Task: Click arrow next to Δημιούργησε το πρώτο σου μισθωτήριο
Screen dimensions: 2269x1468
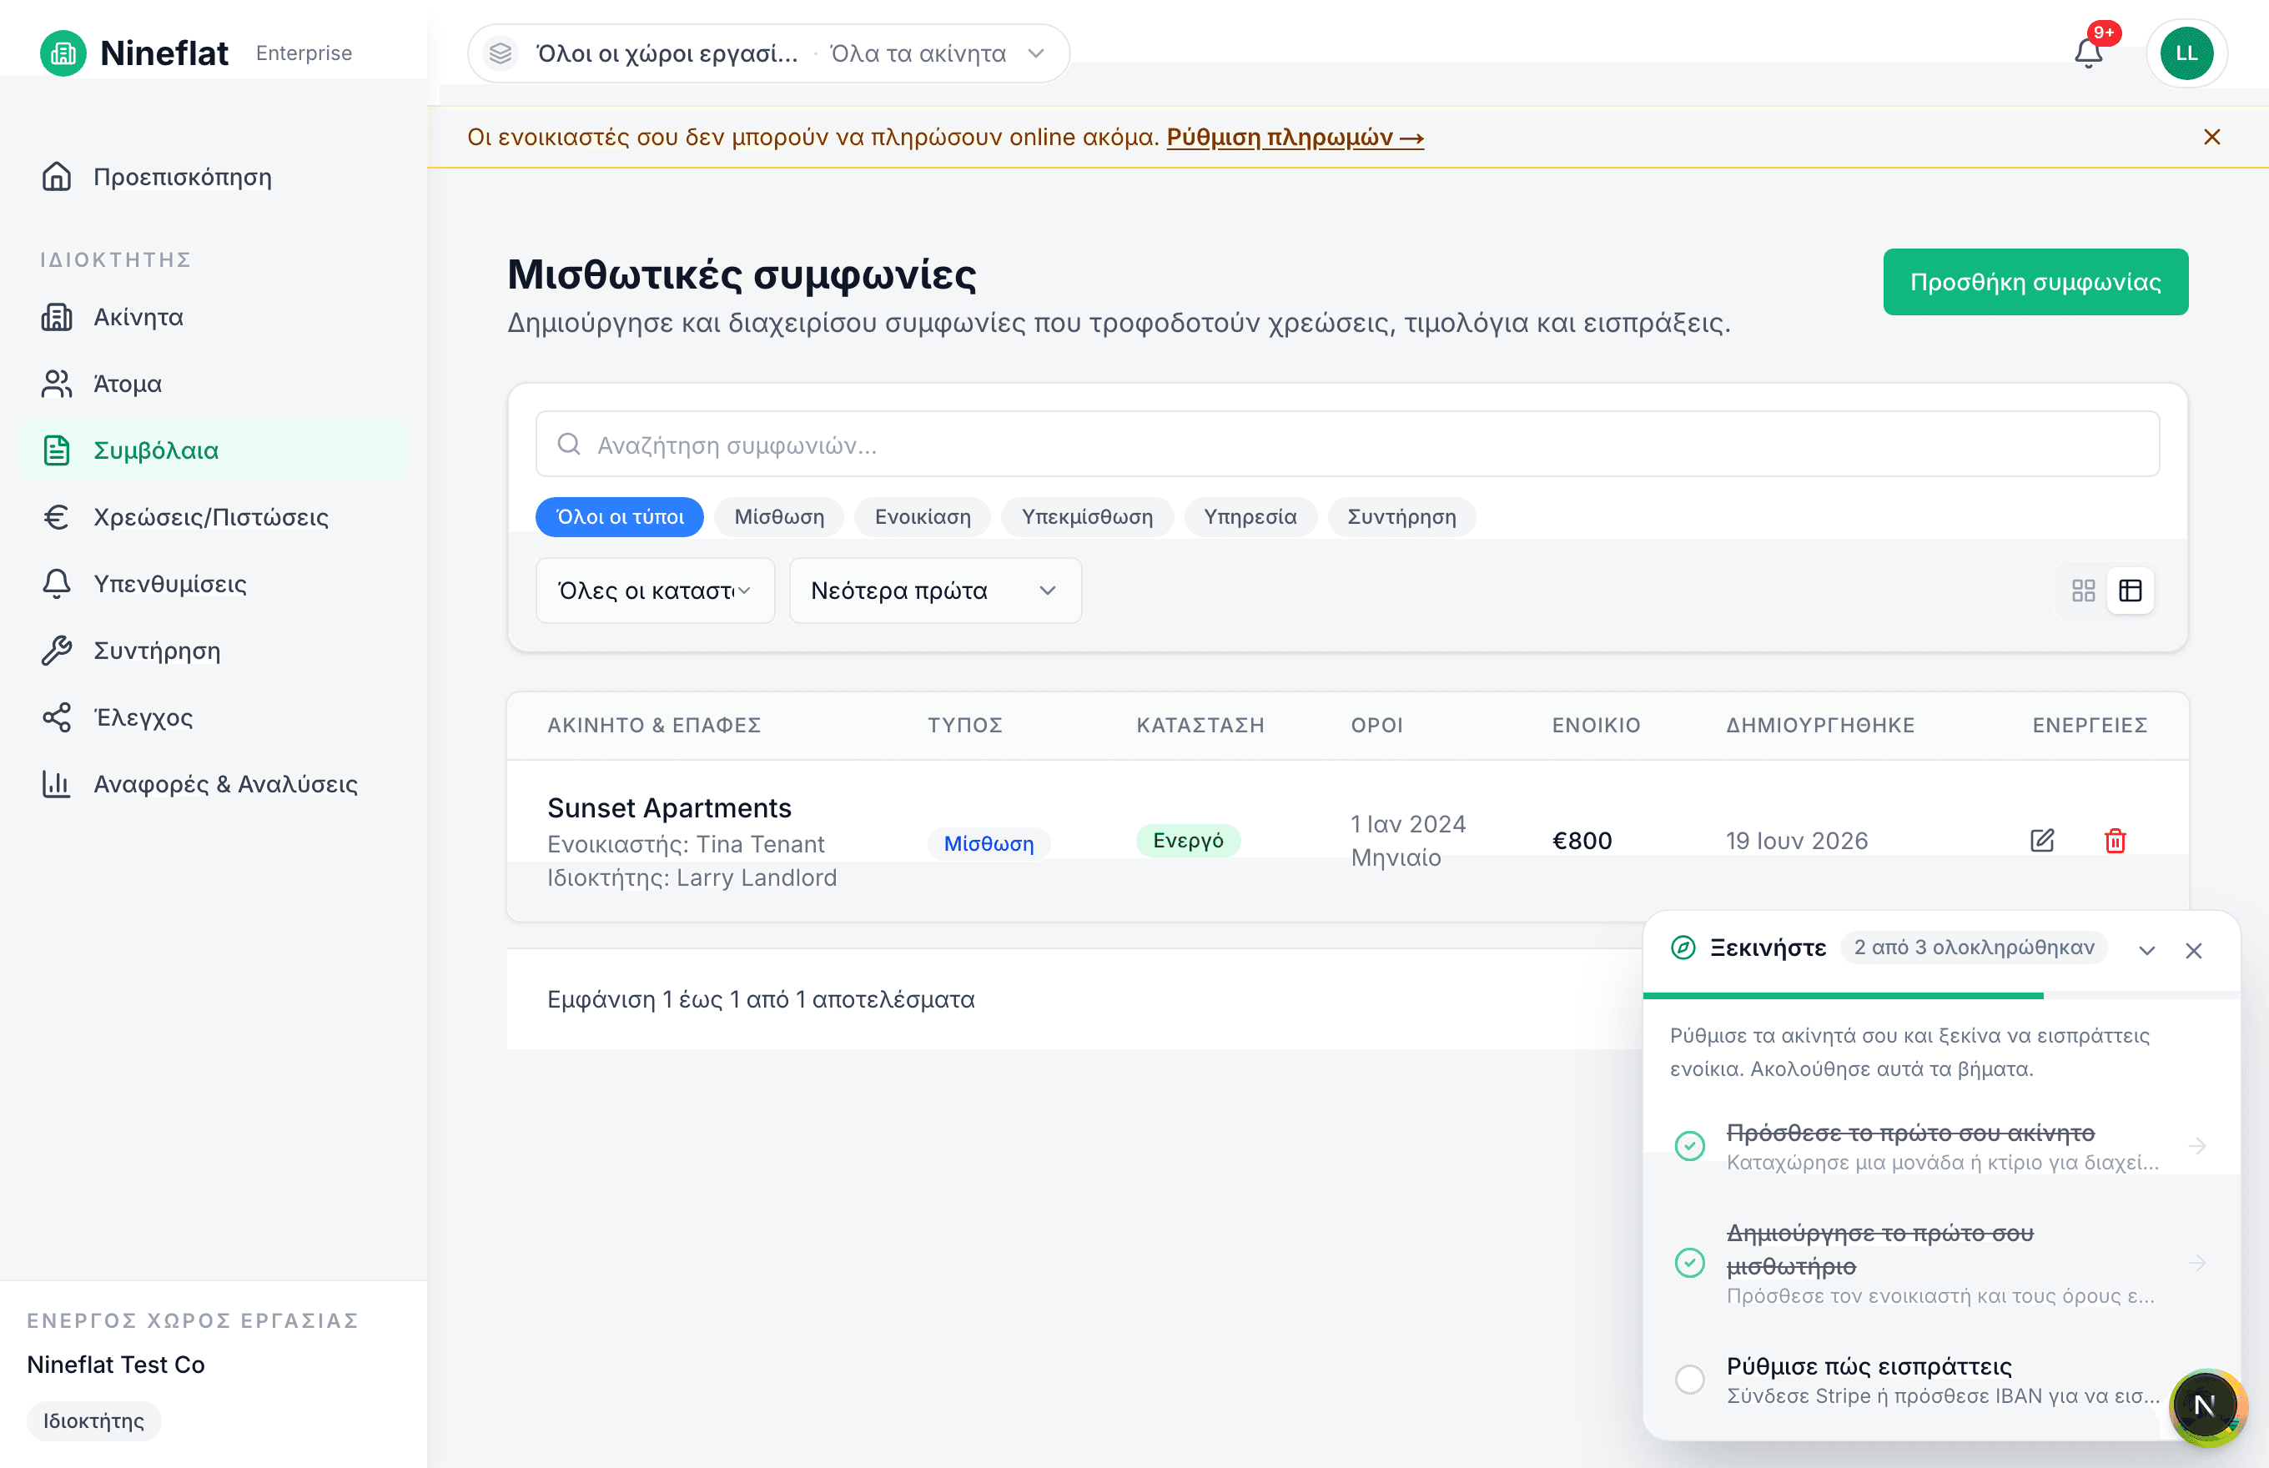Action: (2197, 1263)
